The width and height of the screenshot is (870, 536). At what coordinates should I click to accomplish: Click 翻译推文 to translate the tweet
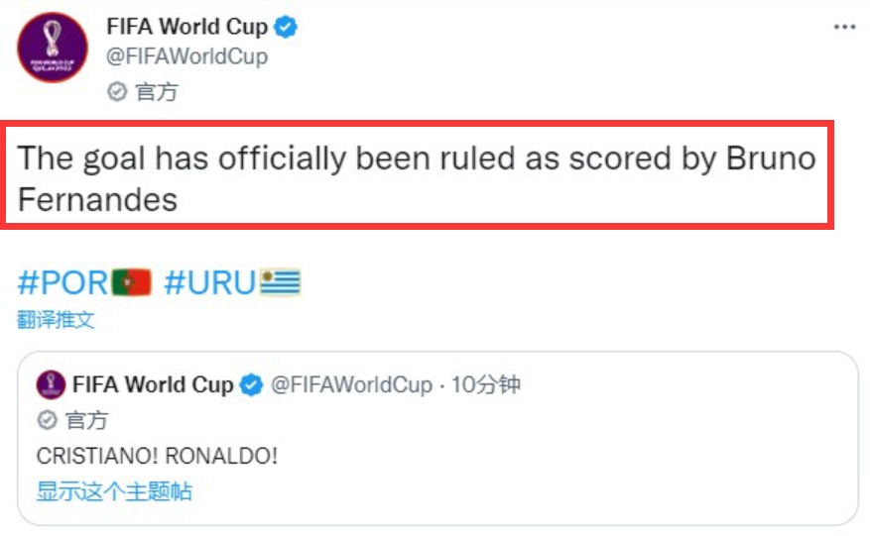[x=56, y=320]
